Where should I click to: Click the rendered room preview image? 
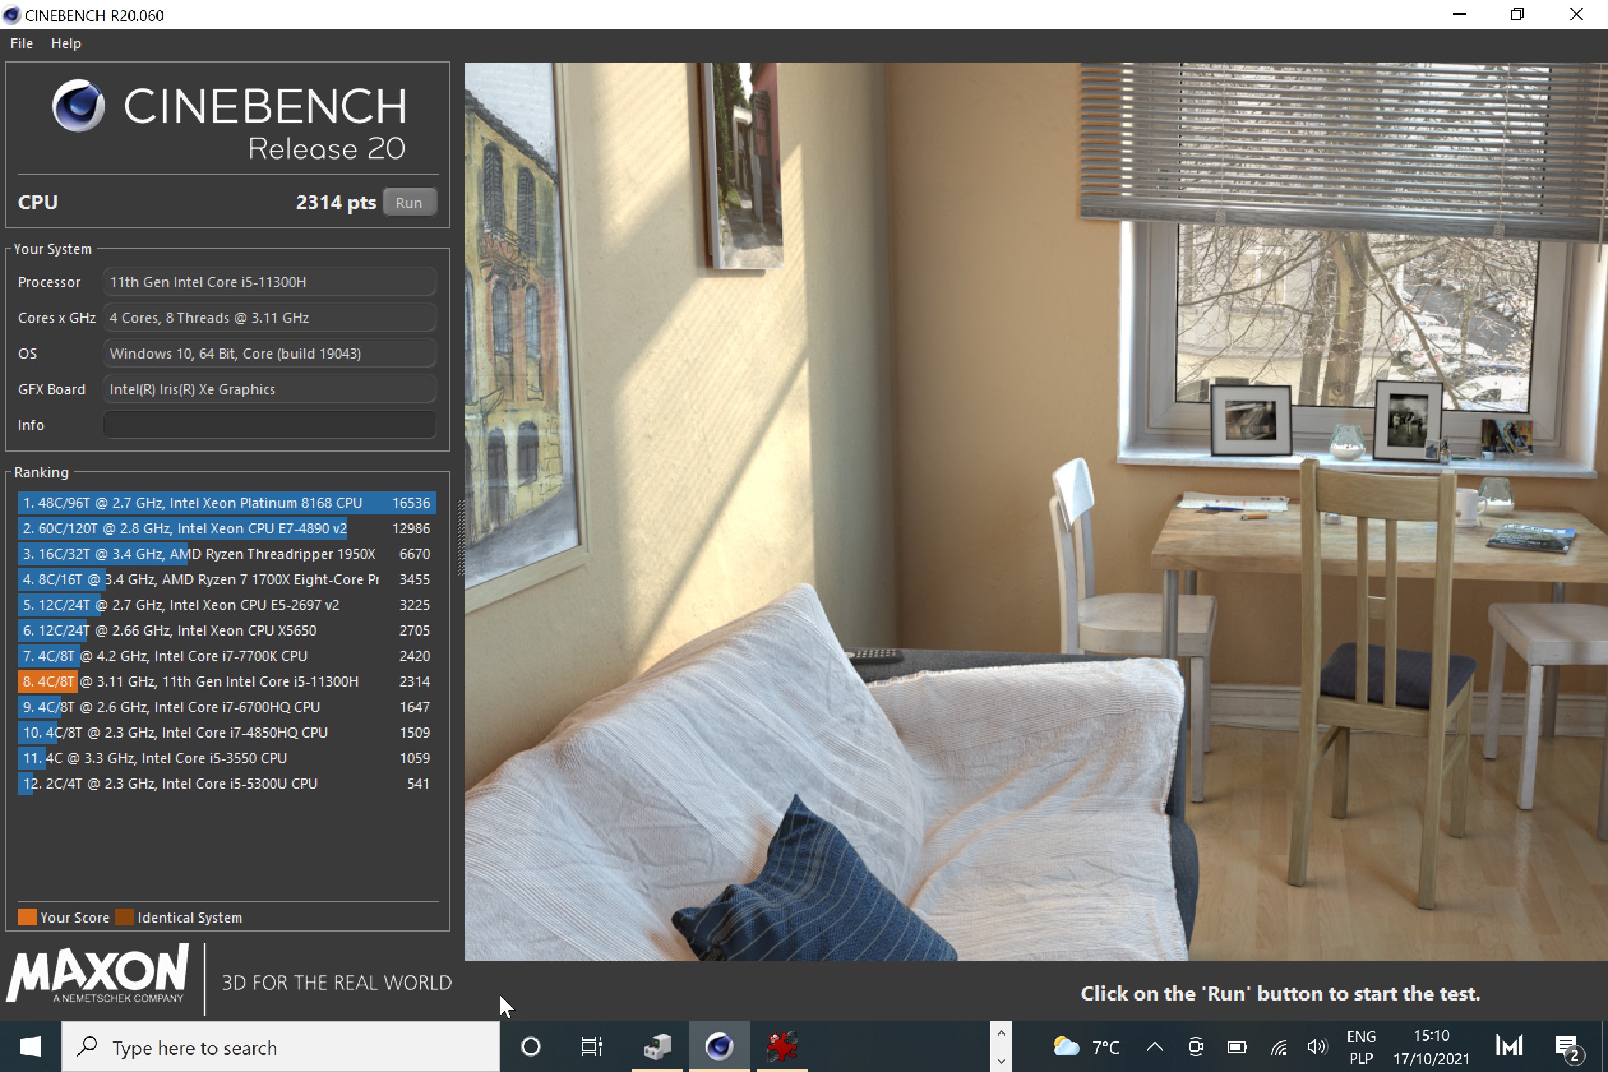click(x=1036, y=511)
